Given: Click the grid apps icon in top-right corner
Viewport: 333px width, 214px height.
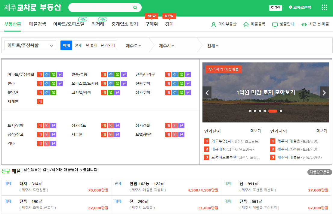Looking at the screenshot, I should (x=324, y=7).
